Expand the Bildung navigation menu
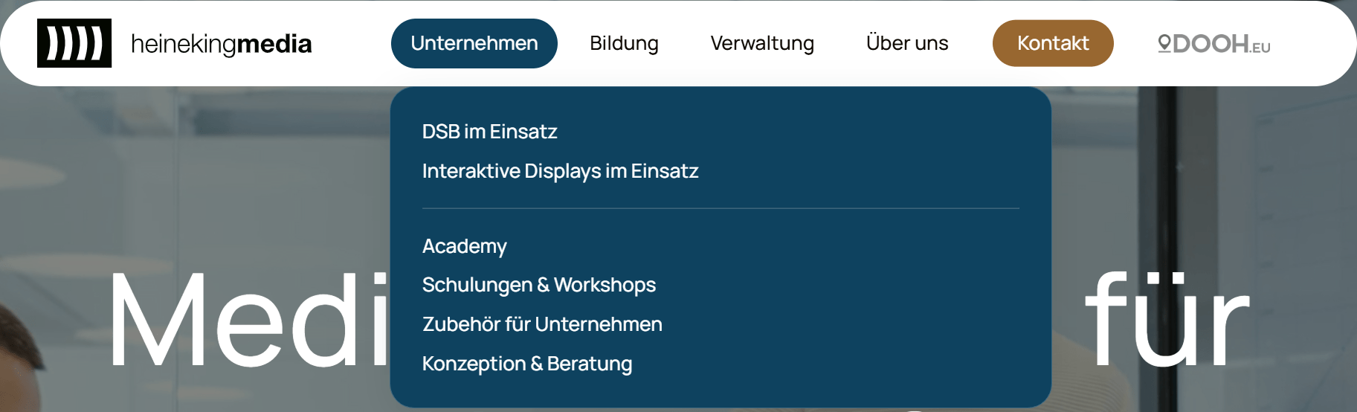 pyautogui.click(x=624, y=43)
